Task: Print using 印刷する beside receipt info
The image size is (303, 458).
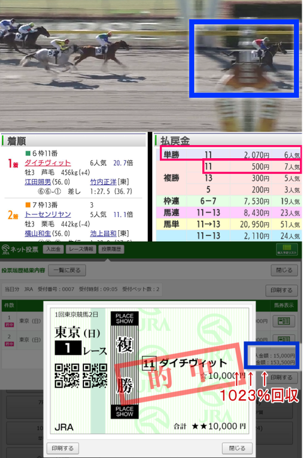Action: (x=282, y=290)
